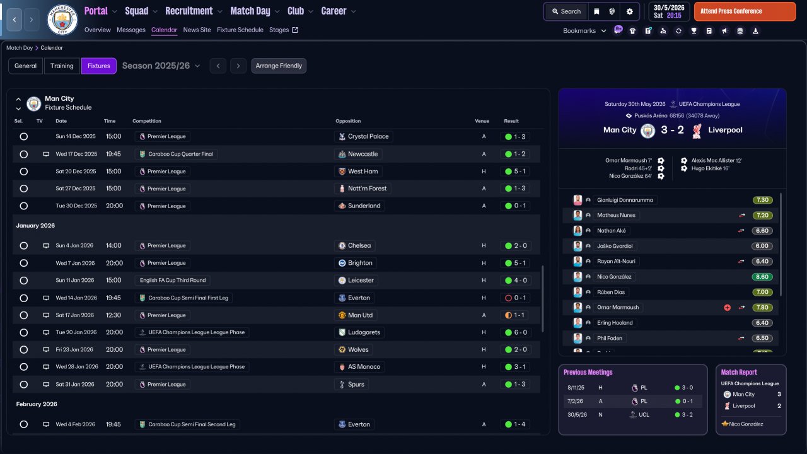The height and width of the screenshot is (454, 807).
Task: Open the settings gear icon
Action: (629, 11)
